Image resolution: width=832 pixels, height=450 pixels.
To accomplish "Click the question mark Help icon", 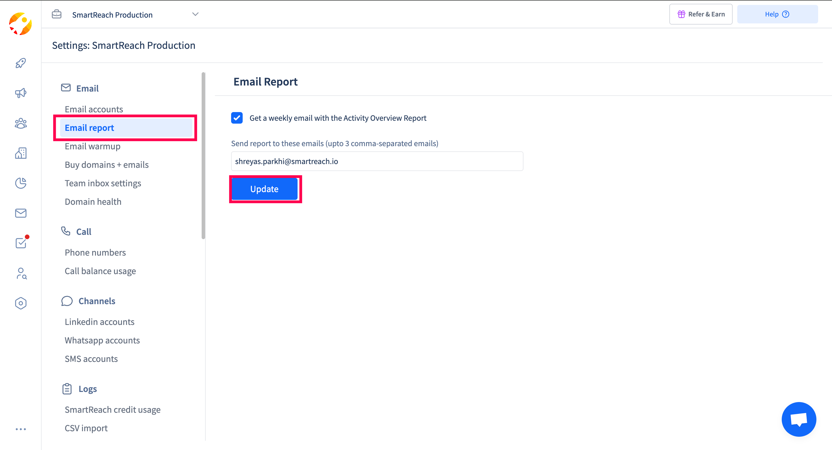I will coord(785,14).
